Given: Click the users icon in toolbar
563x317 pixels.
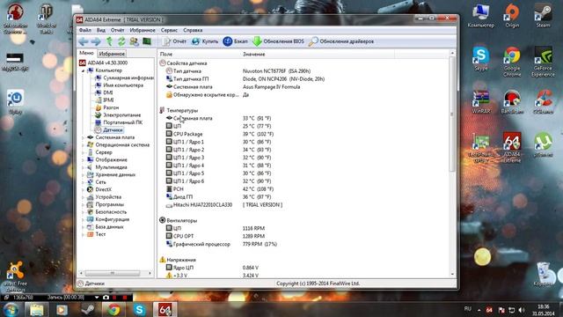Looking at the screenshot, I should pyautogui.click(x=135, y=41).
